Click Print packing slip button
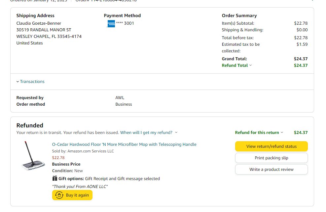 coord(271,158)
